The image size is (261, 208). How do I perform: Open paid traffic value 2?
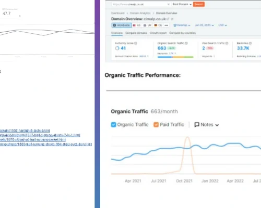coord(204,48)
